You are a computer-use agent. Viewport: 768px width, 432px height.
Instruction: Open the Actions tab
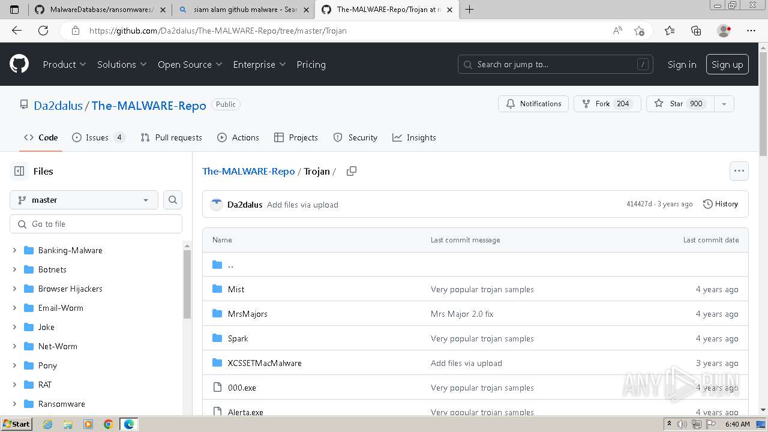[x=238, y=137]
